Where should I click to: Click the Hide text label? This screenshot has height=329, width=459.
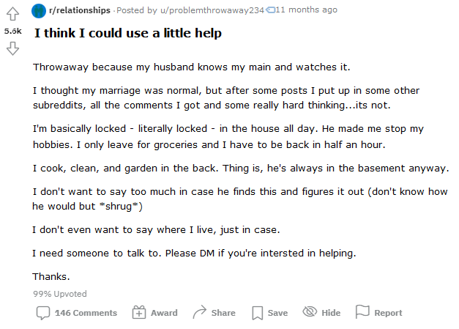[331, 313]
